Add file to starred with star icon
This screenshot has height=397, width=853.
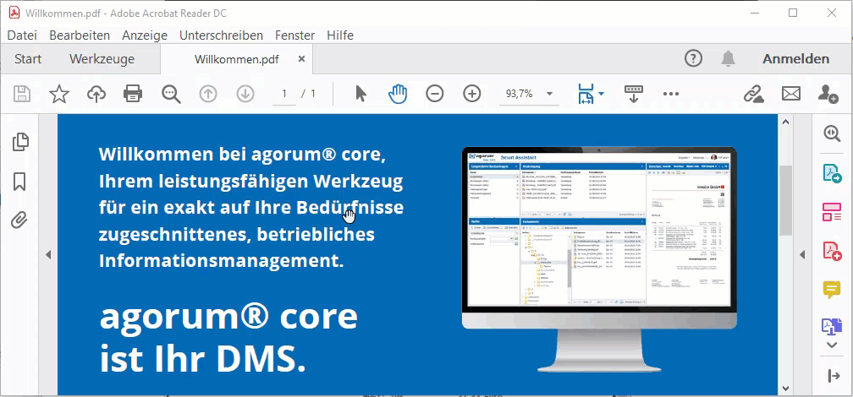click(x=58, y=94)
